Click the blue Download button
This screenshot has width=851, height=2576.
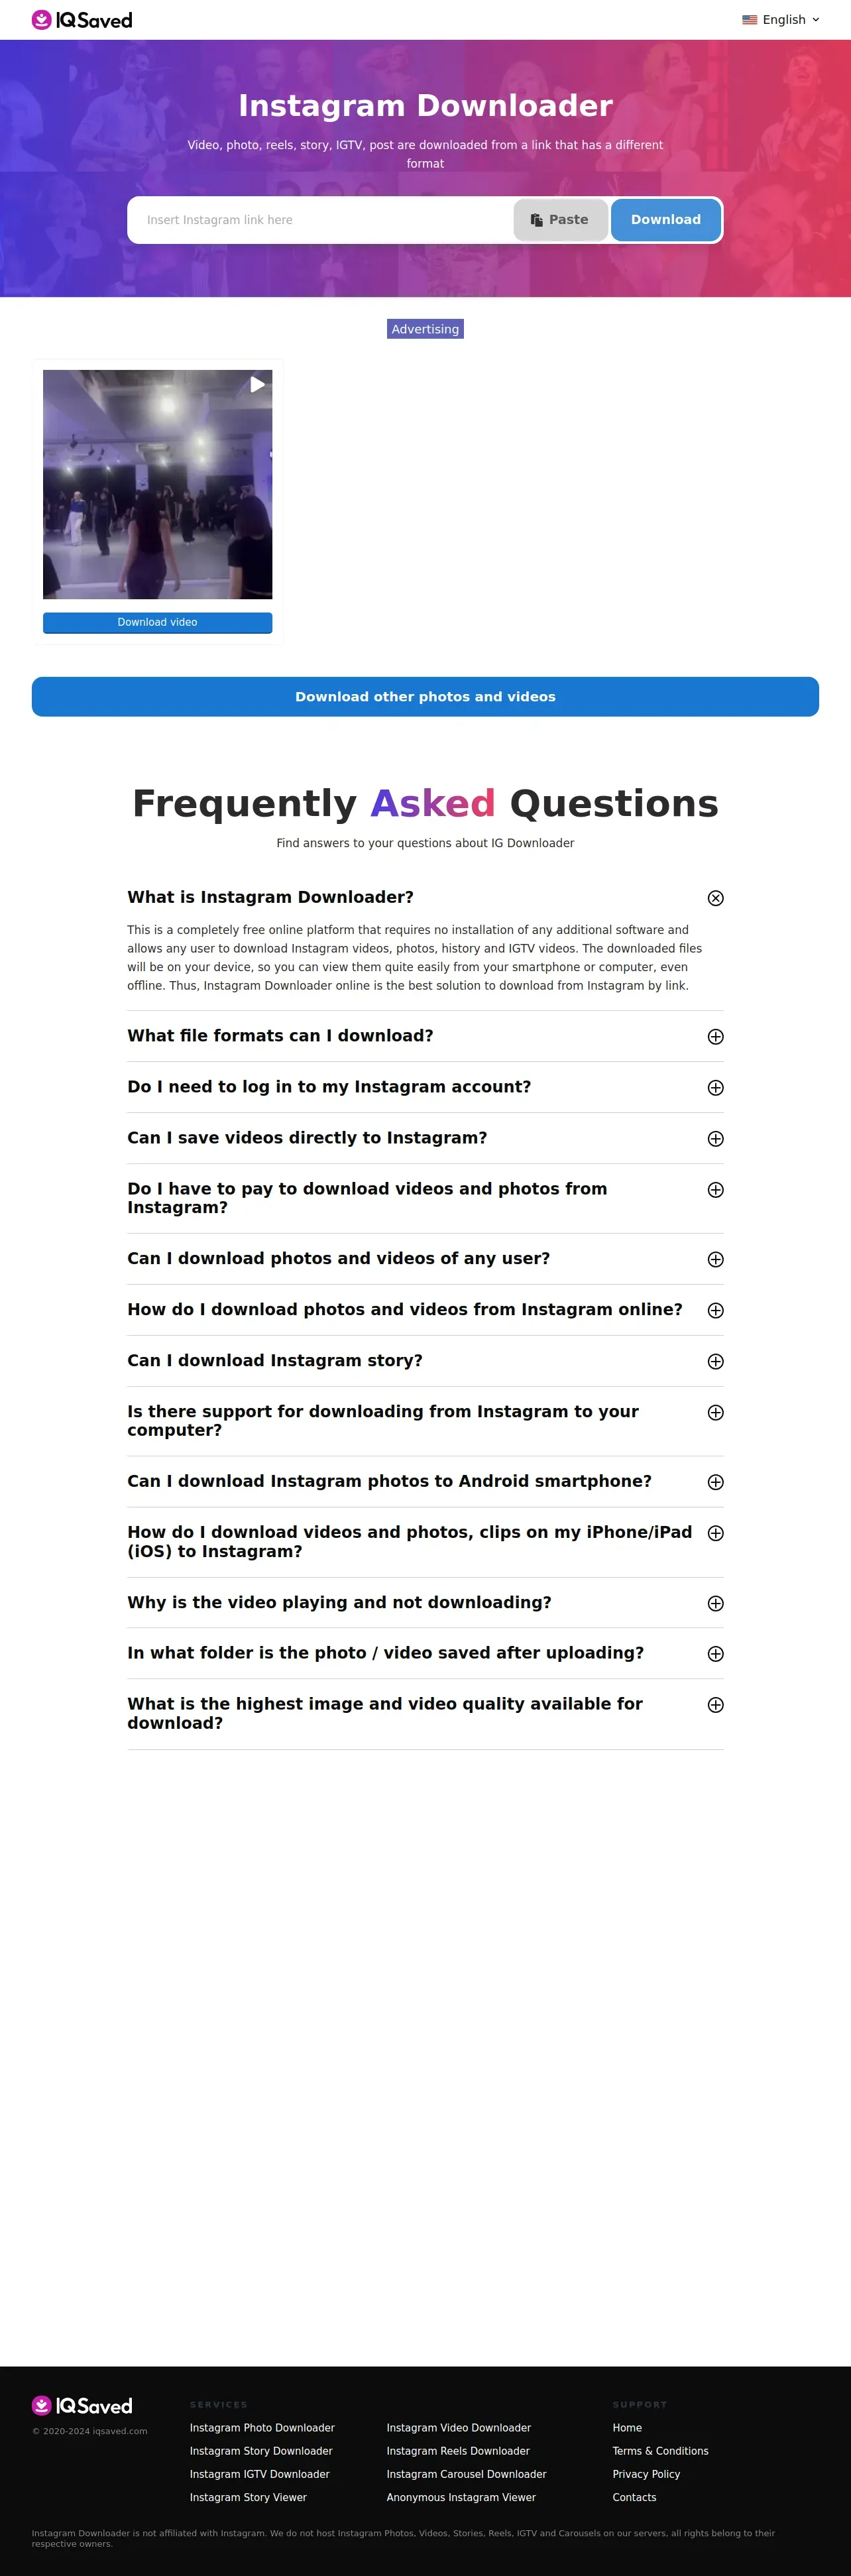click(x=665, y=220)
